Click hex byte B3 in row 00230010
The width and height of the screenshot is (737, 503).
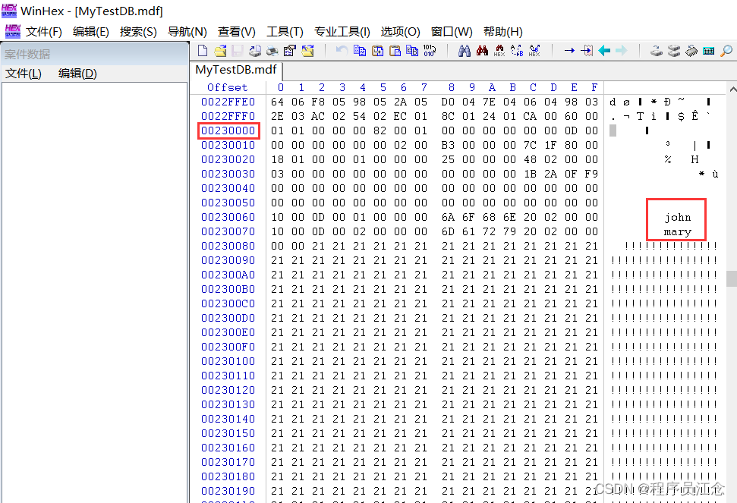tap(448, 145)
